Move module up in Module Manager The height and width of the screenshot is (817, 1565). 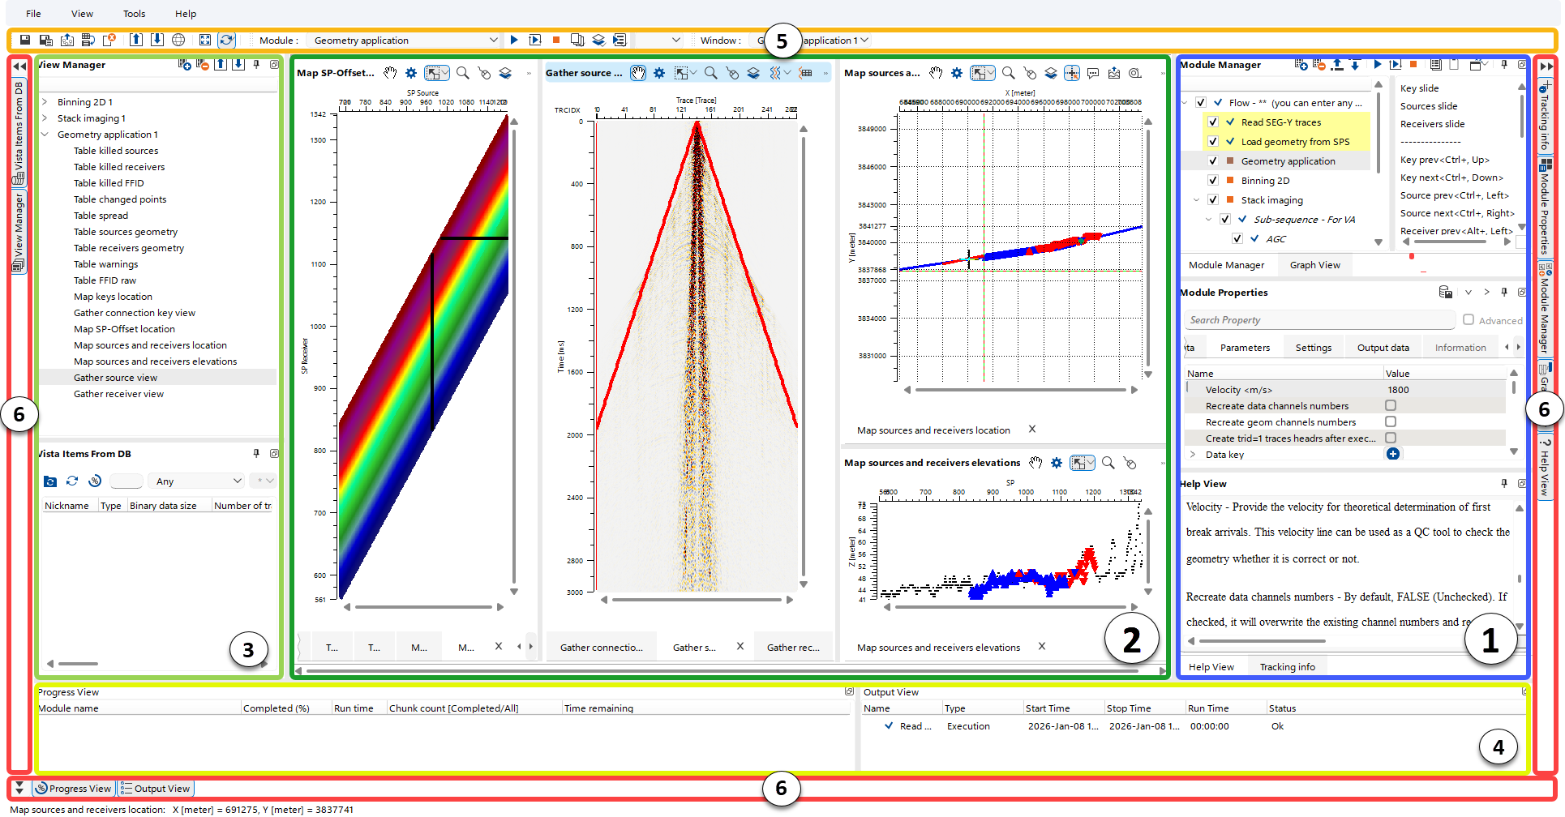tap(1337, 65)
